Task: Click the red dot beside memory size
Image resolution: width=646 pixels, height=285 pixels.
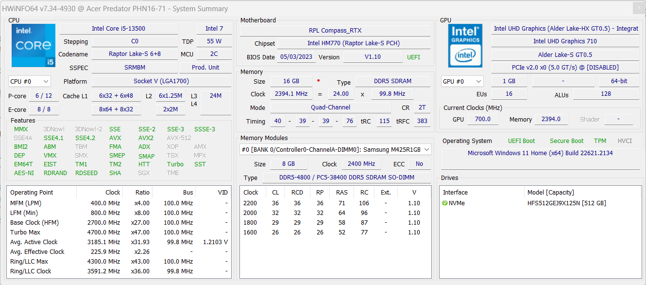Action: (x=318, y=81)
